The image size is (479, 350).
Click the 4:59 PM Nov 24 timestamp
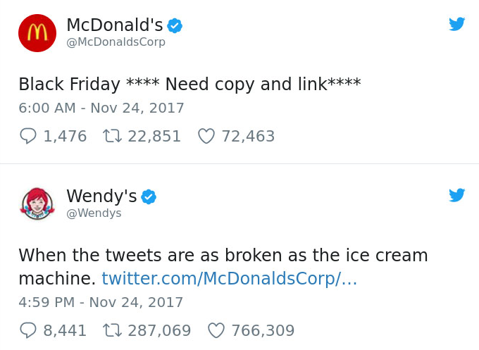tap(101, 303)
